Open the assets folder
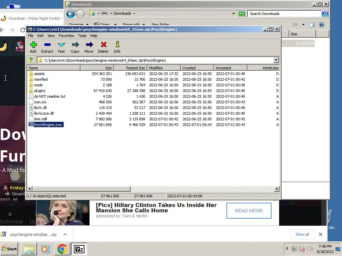The width and height of the screenshot is (342, 256). coord(39,74)
